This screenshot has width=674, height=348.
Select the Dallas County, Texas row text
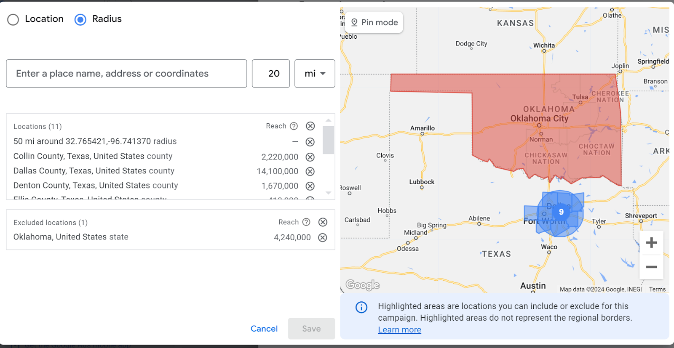point(94,171)
